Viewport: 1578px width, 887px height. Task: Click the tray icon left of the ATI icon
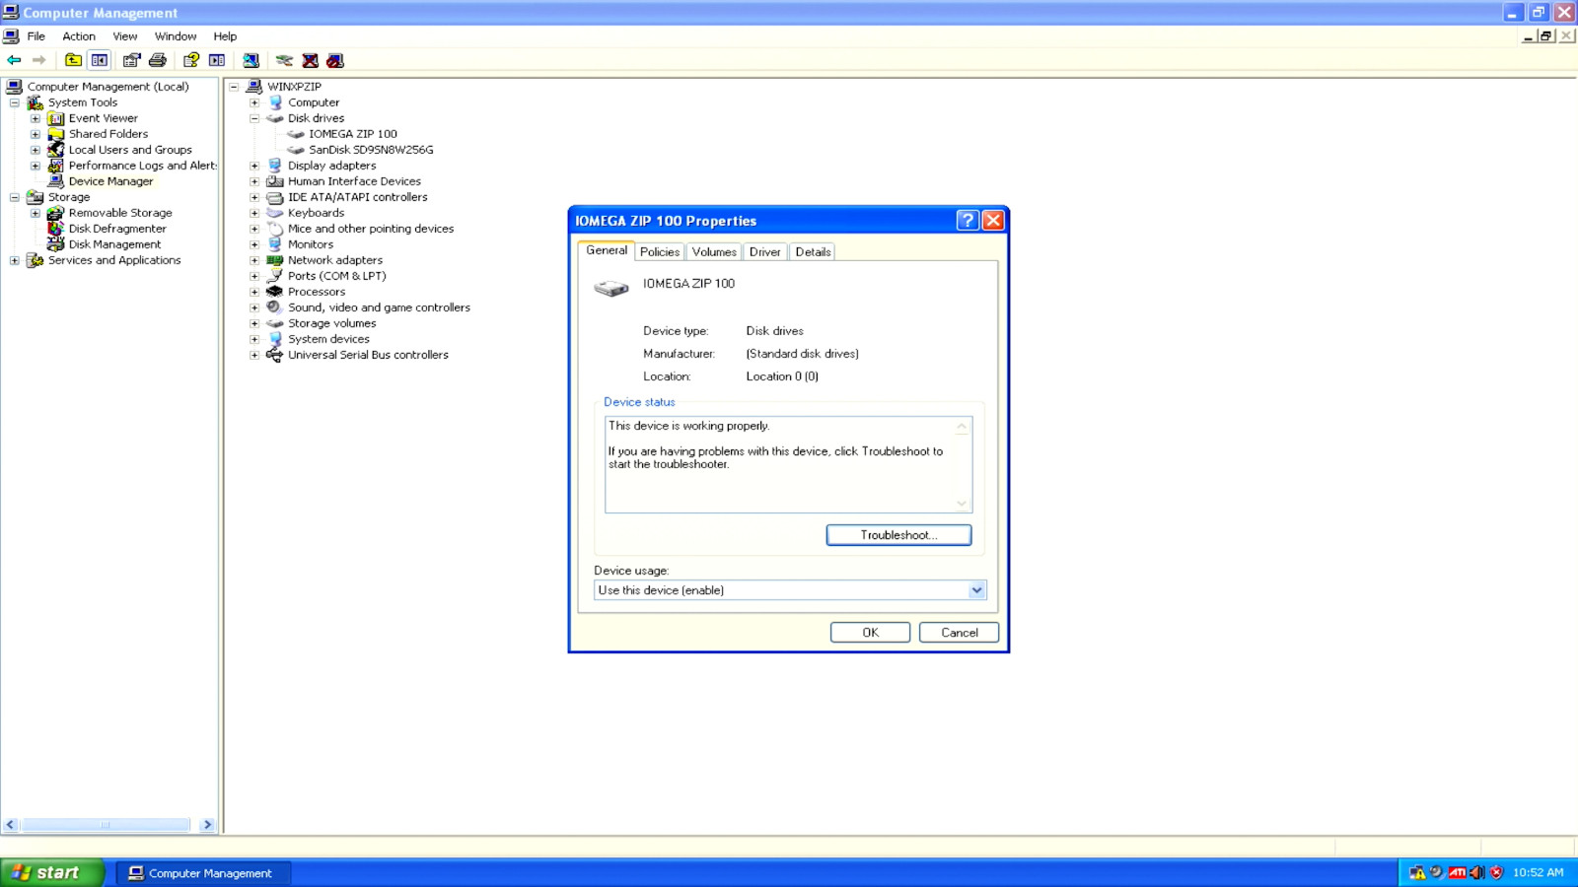click(1437, 872)
